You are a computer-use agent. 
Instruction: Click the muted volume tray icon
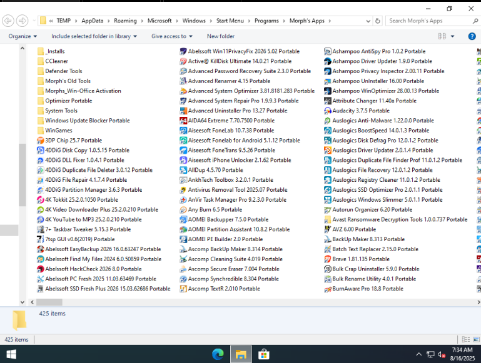[442, 354]
